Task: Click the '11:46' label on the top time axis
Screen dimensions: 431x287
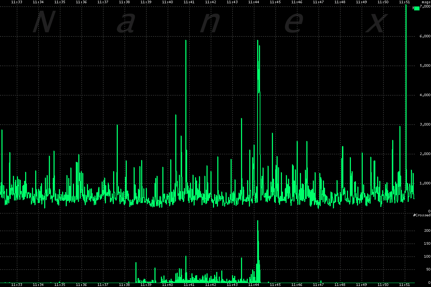Action: tap(297, 2)
